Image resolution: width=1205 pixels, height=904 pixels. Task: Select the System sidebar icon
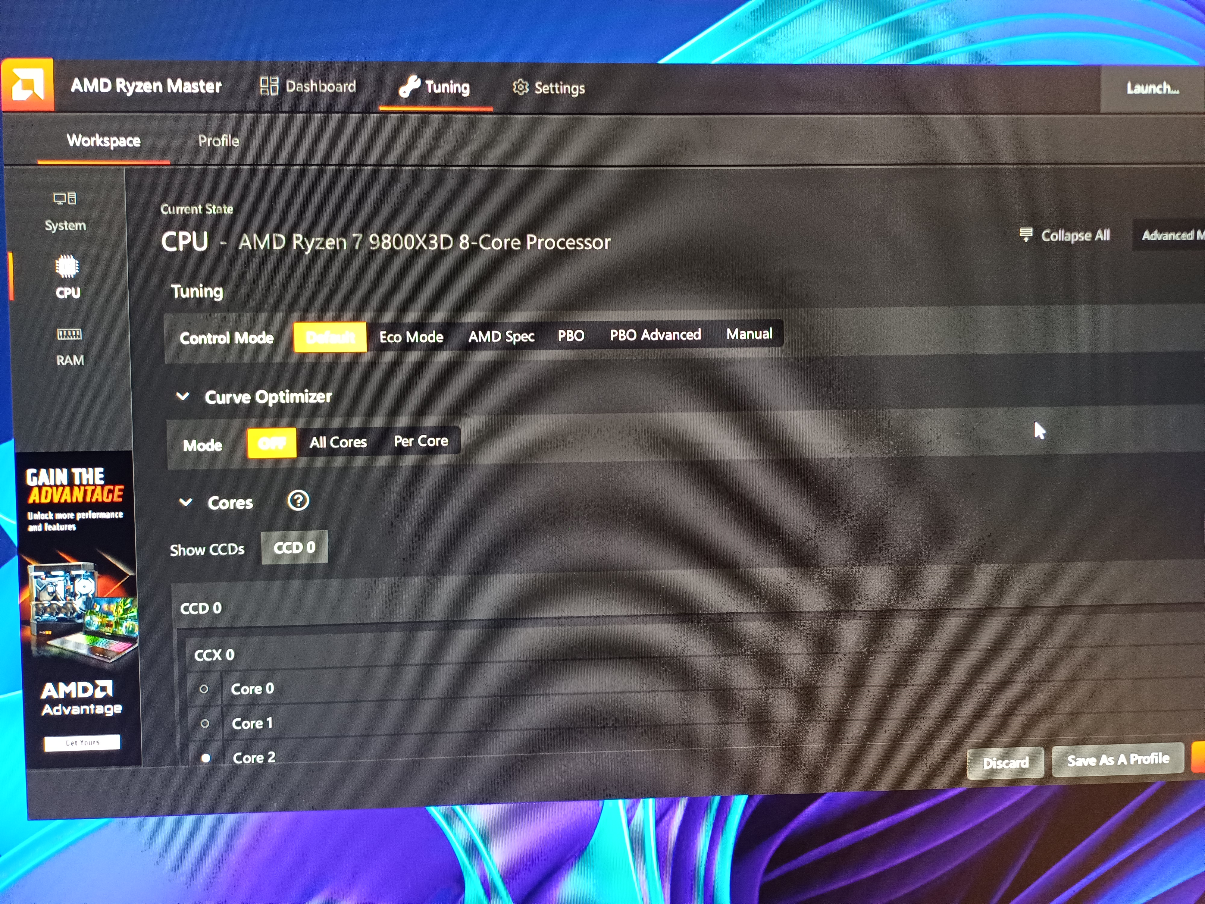(65, 198)
